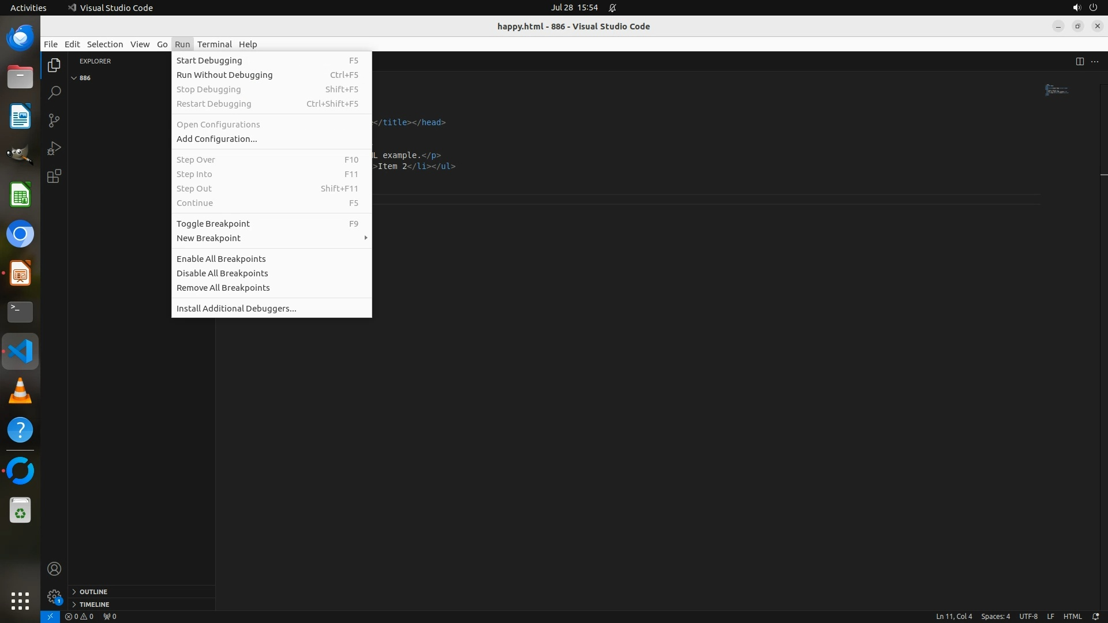The width and height of the screenshot is (1108, 623).
Task: Click the editor minimap preview
Action: coord(1057,90)
